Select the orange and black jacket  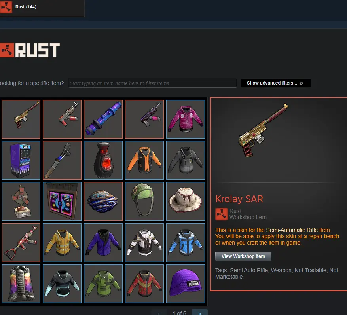(x=144, y=160)
